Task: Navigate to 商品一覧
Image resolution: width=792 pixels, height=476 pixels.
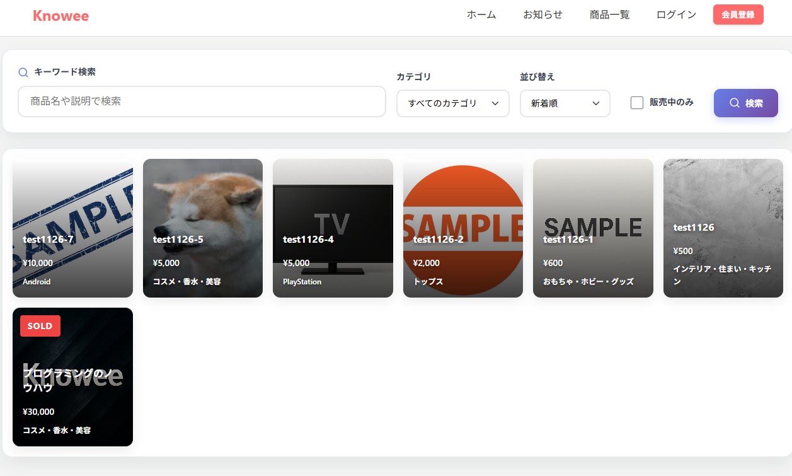Action: [609, 14]
